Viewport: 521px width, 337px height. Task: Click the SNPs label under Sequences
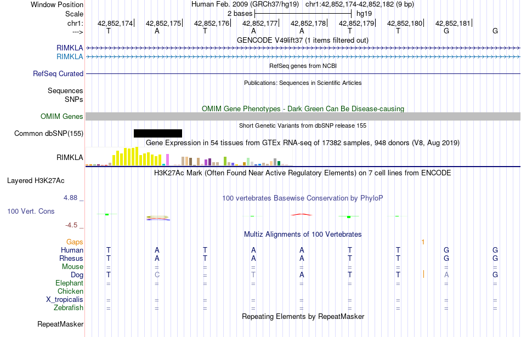(x=74, y=99)
